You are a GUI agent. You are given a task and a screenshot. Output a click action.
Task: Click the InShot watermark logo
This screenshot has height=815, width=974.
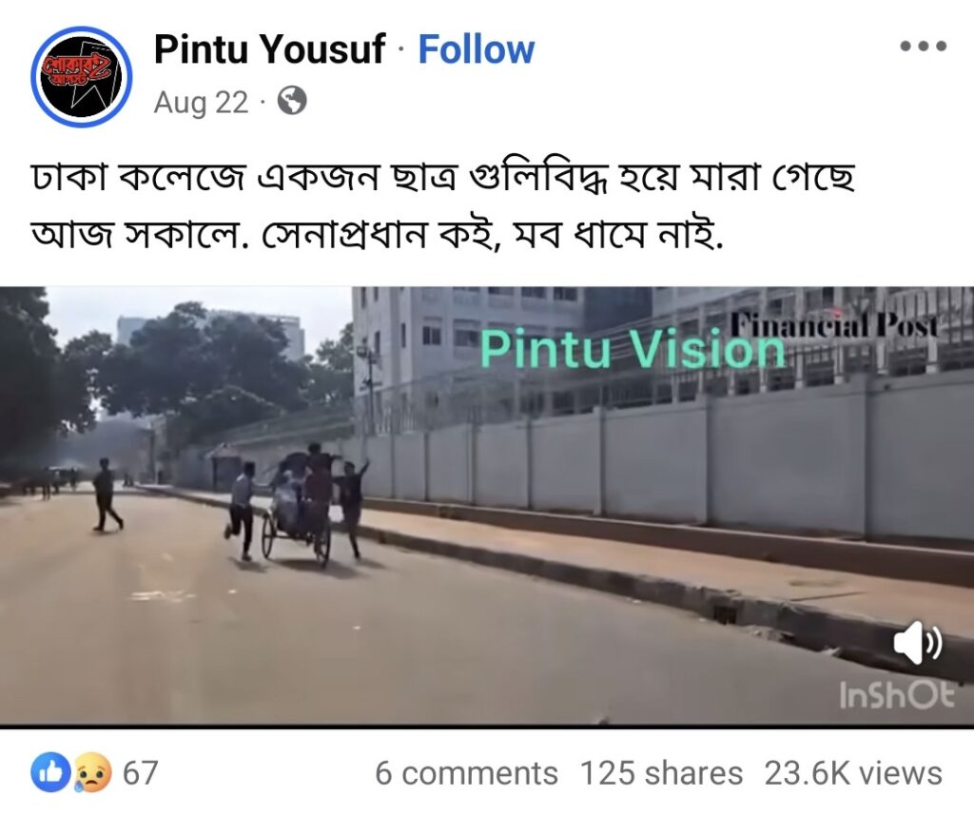(x=896, y=694)
